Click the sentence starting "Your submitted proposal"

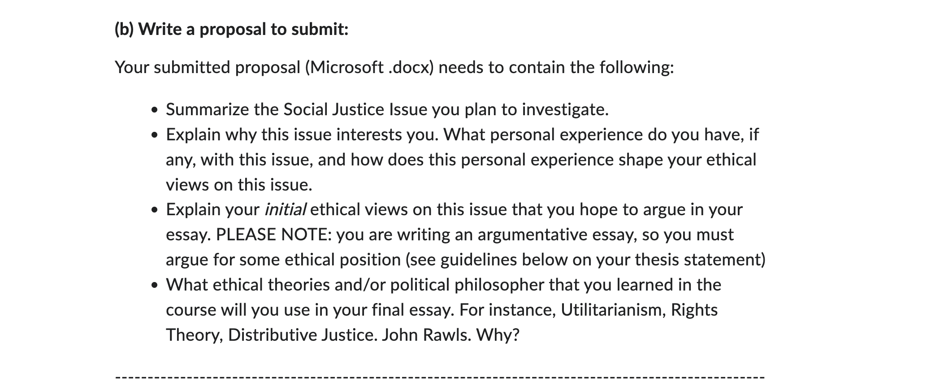click(394, 67)
